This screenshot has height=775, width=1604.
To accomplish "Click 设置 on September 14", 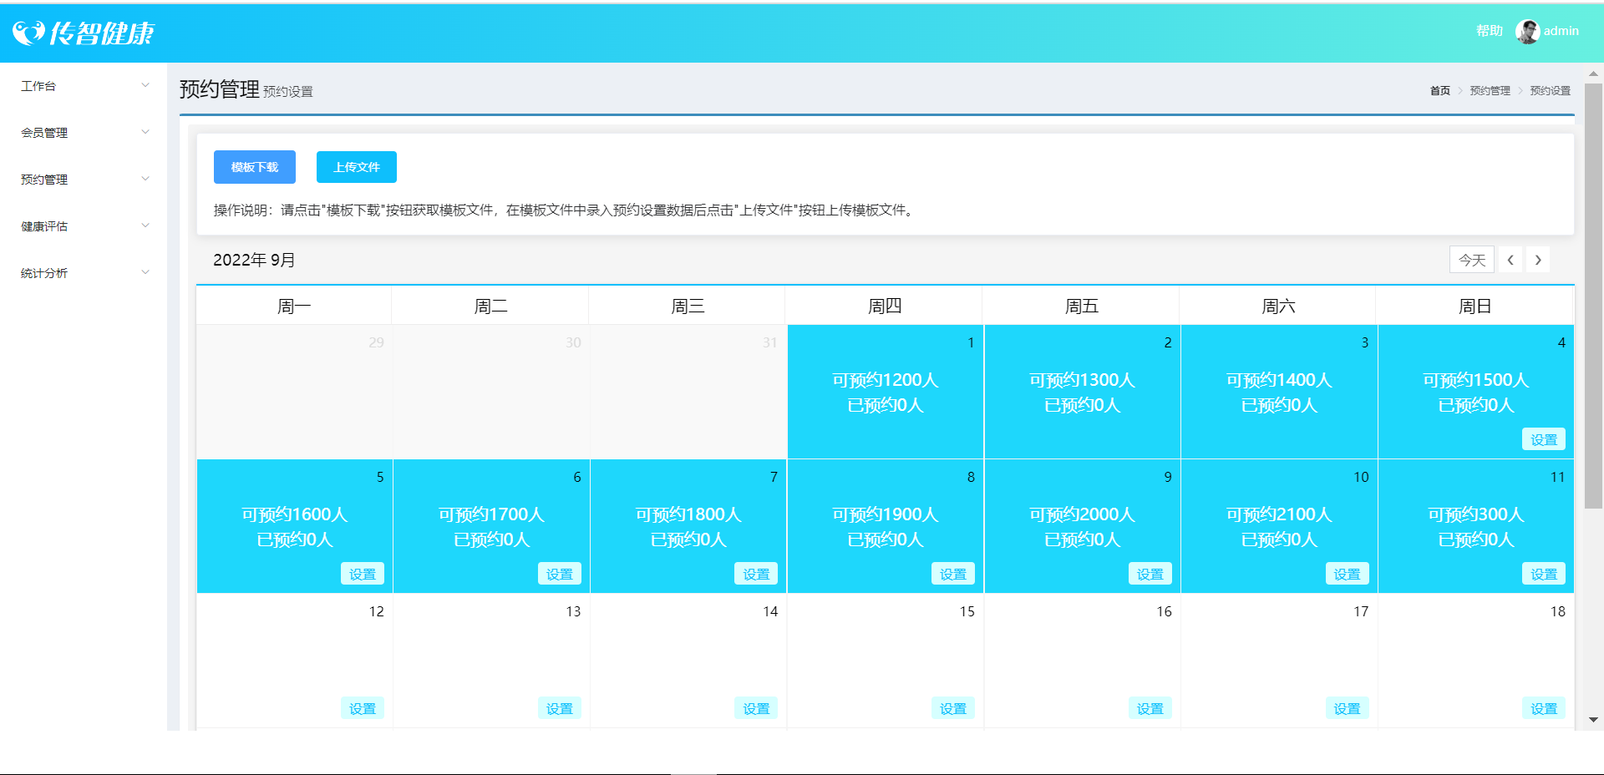I will point(757,708).
